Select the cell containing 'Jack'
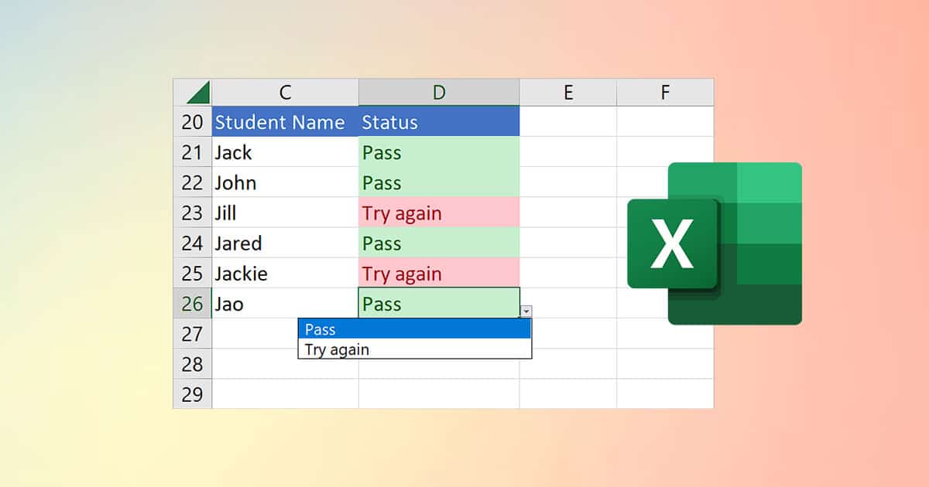The width and height of the screenshot is (929, 487). click(285, 152)
